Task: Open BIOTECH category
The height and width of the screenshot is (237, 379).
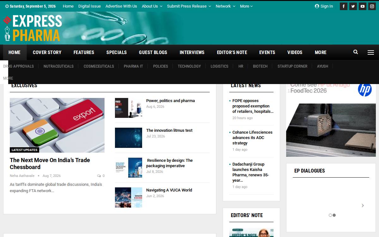Action: pos(260,66)
